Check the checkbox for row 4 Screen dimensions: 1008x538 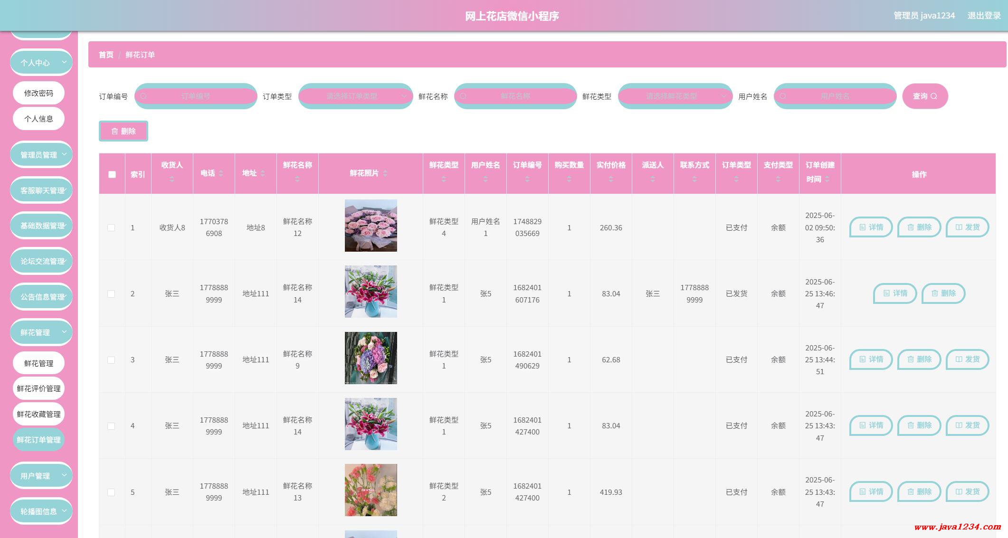tap(111, 426)
